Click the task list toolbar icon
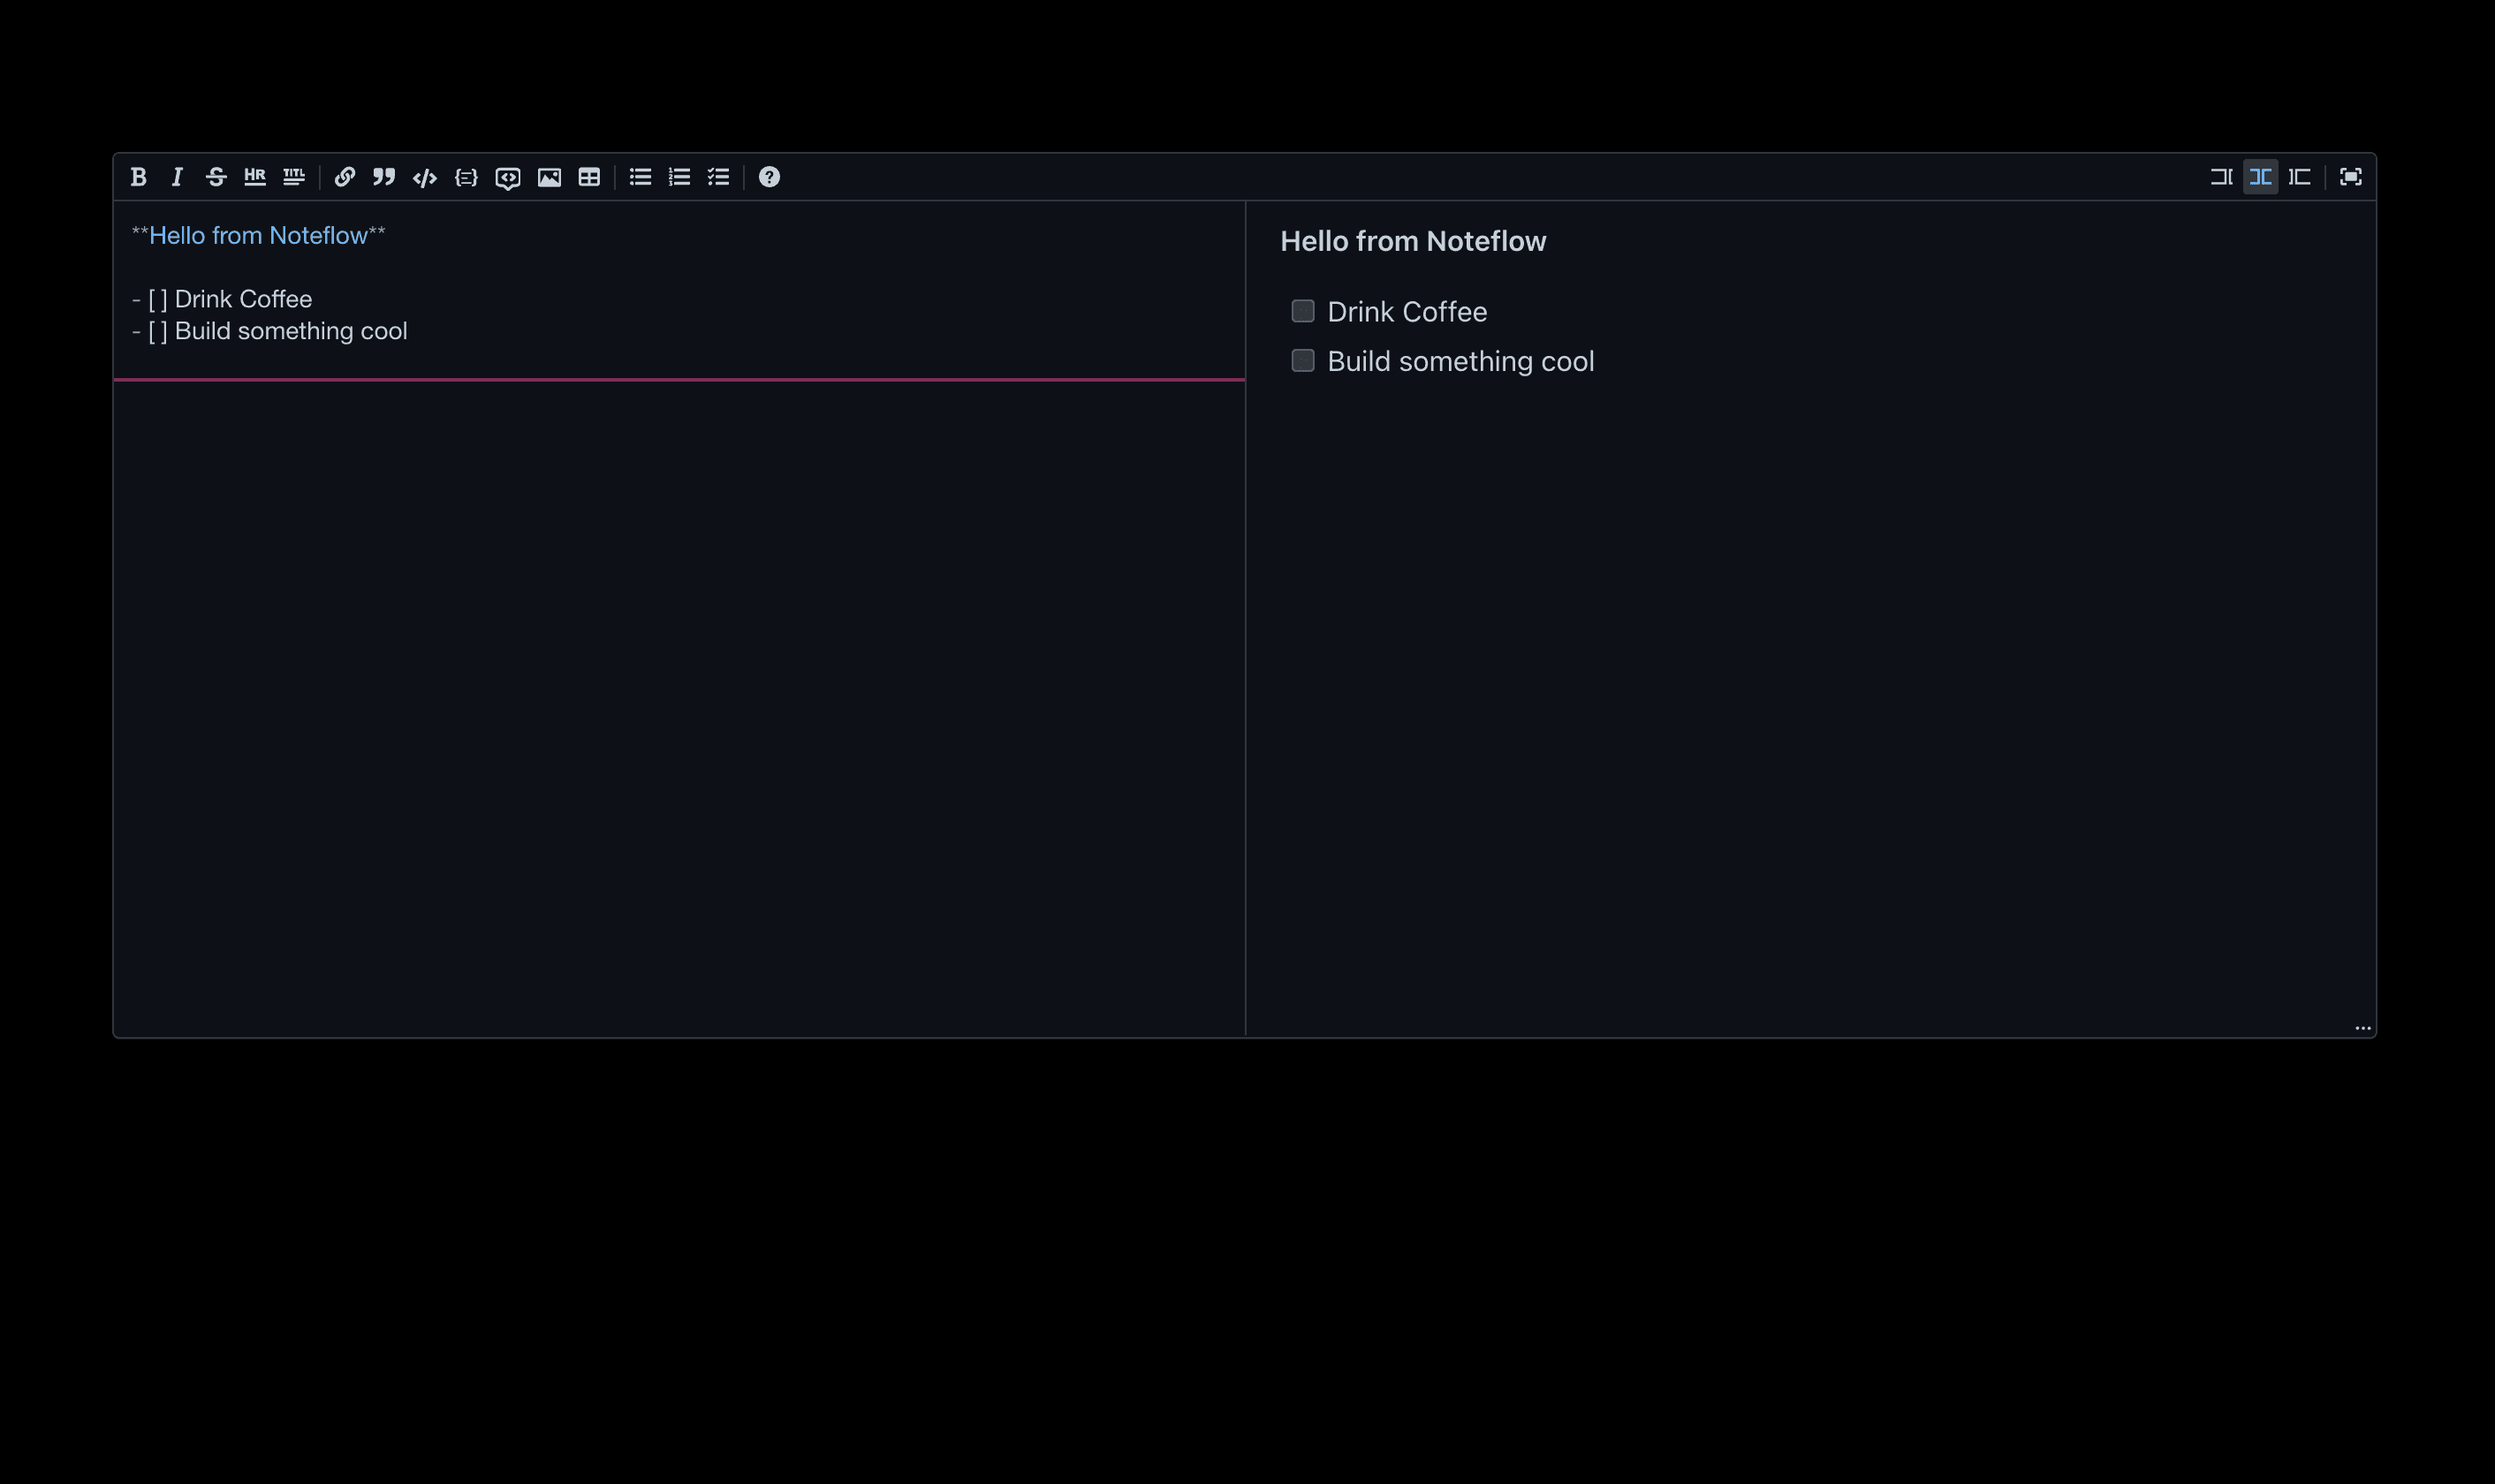Viewport: 2495px width, 1484px height. tap(719, 177)
